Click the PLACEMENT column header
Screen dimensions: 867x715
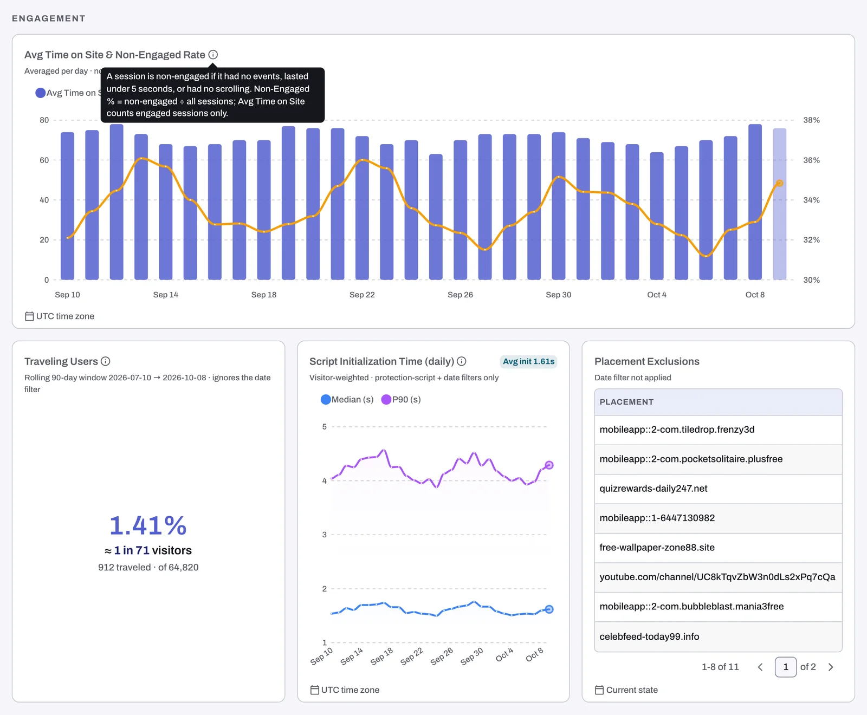(x=718, y=402)
